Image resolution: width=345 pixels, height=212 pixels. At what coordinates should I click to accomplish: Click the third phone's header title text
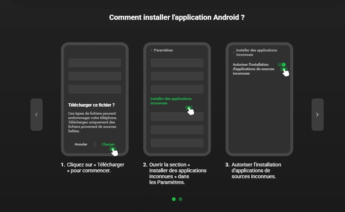(x=256, y=52)
